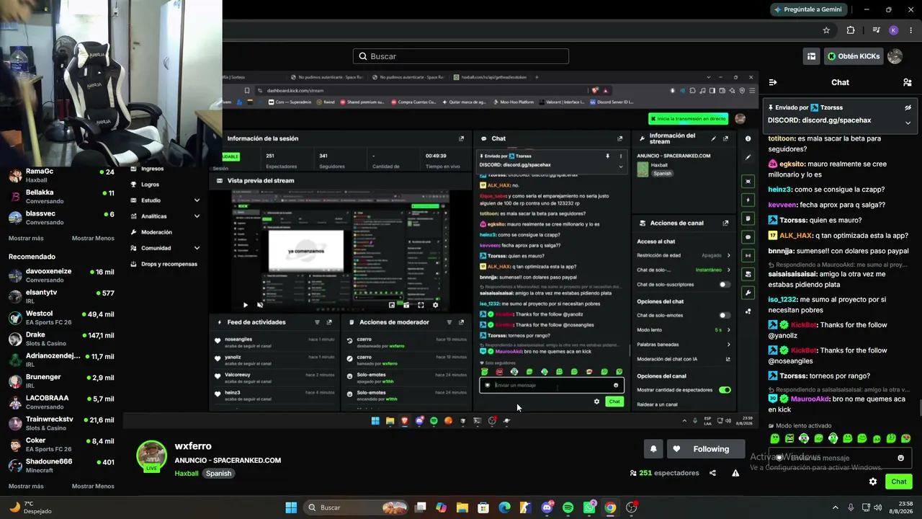Collapse the chat panel with the arrow icon

point(773,82)
